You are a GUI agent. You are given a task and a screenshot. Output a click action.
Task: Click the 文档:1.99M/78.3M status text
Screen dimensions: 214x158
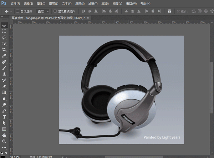(41, 157)
